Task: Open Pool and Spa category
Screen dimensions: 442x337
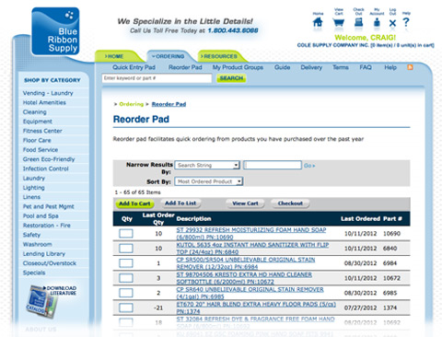Action: coord(41,215)
